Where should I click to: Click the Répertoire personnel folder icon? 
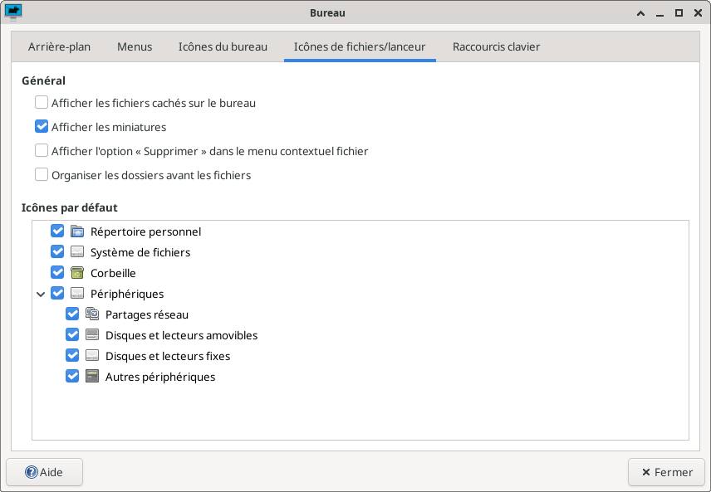click(x=77, y=231)
